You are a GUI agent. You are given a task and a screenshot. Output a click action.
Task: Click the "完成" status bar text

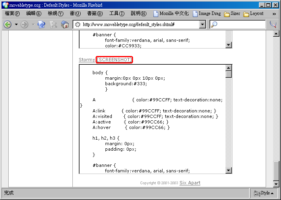(9, 193)
